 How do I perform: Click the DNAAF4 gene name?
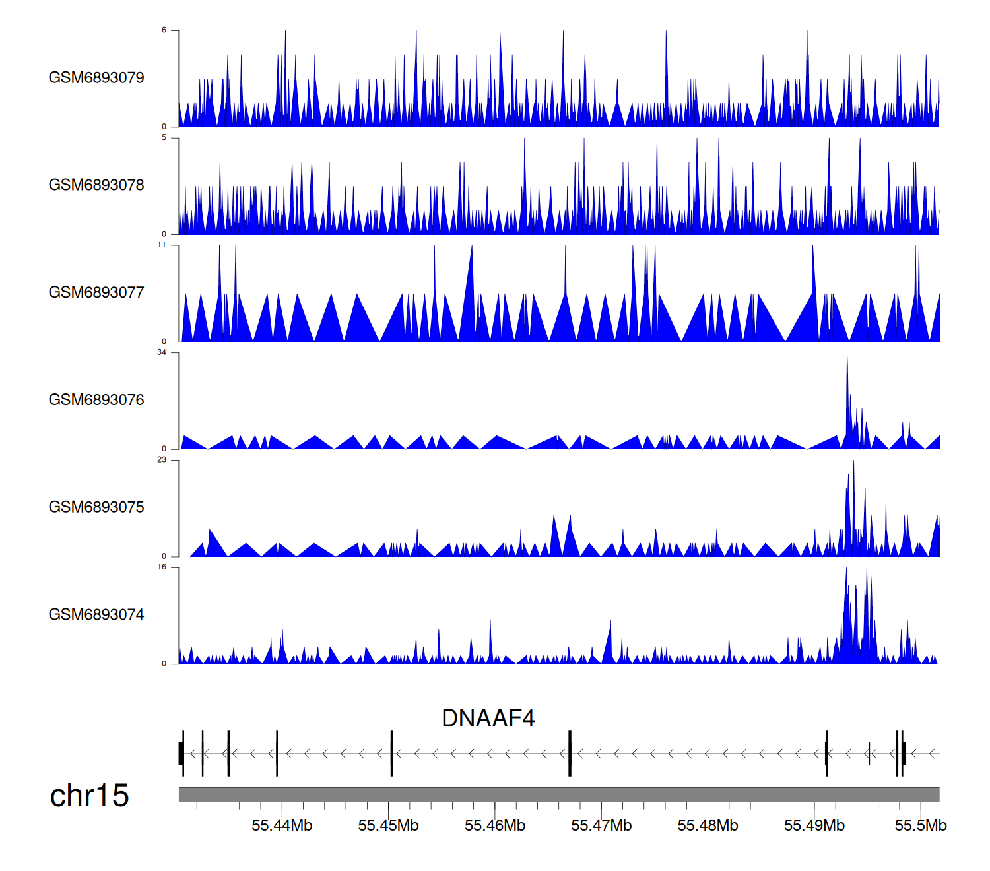click(x=488, y=718)
